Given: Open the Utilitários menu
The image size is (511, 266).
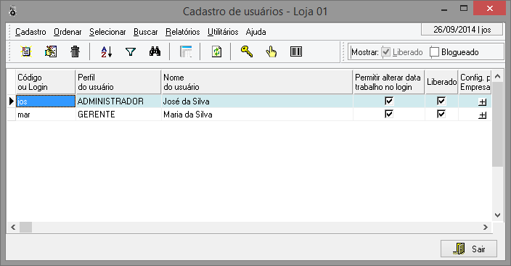Looking at the screenshot, I should pos(223,32).
